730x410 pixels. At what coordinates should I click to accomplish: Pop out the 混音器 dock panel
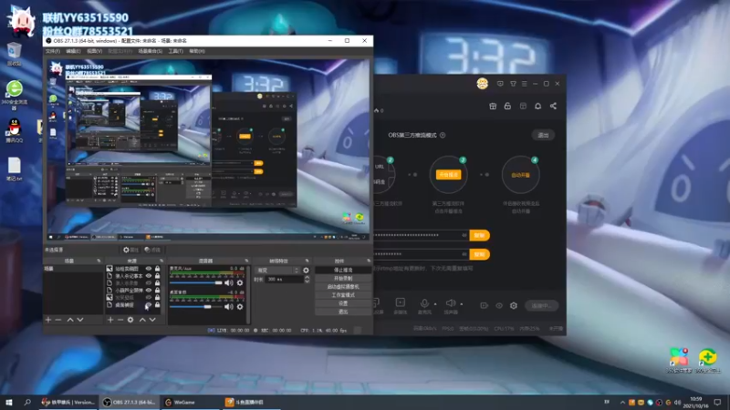pos(246,261)
